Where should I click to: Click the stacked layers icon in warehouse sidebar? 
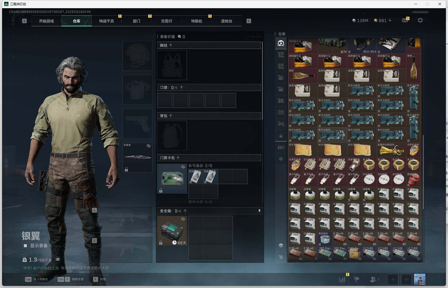click(281, 245)
